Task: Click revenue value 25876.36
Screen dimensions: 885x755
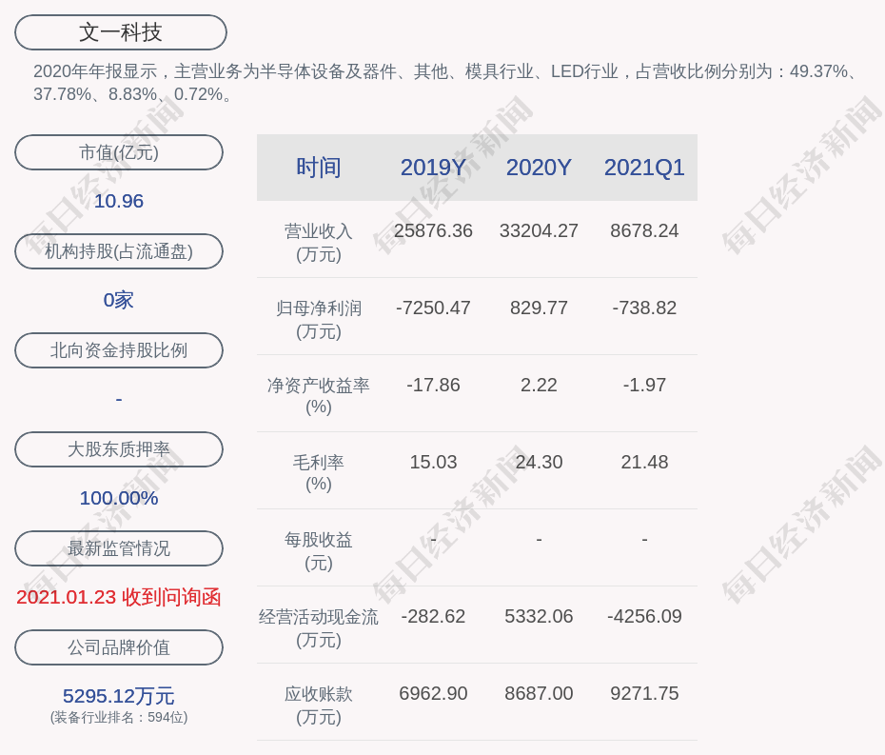Action: (x=433, y=231)
